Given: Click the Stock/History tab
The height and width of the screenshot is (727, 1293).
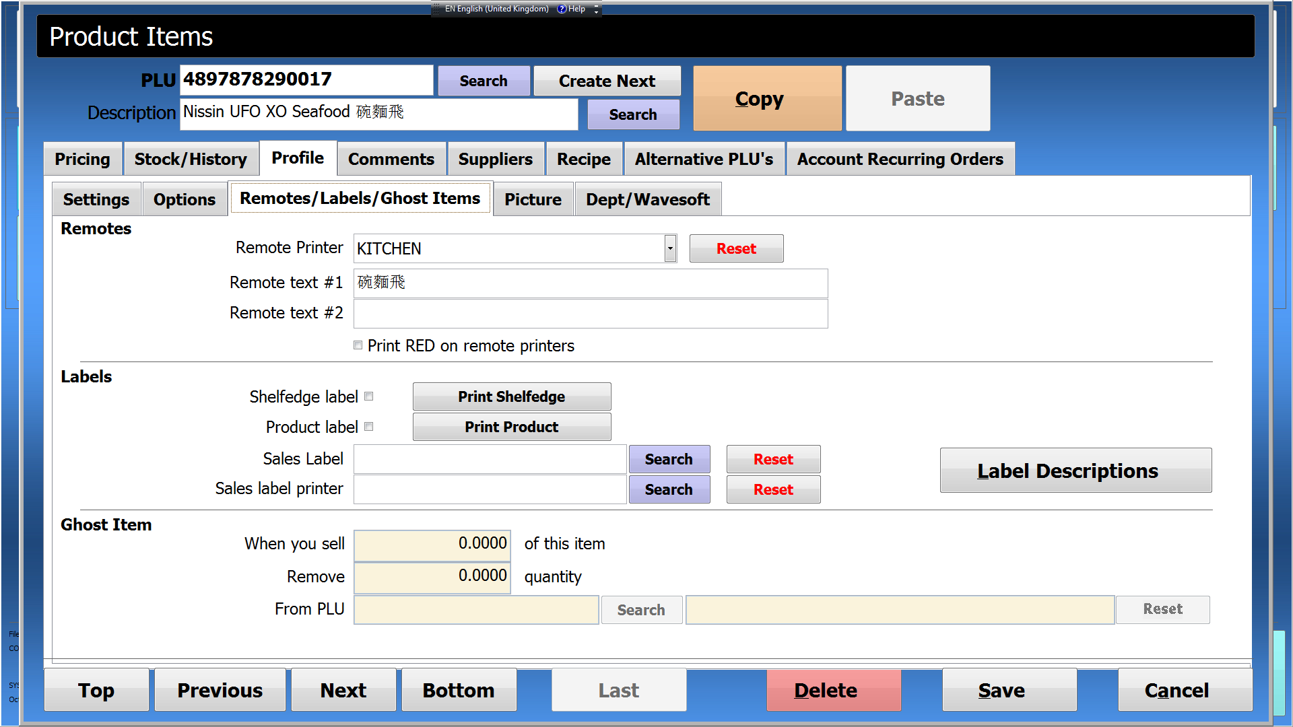Looking at the screenshot, I should (x=191, y=159).
